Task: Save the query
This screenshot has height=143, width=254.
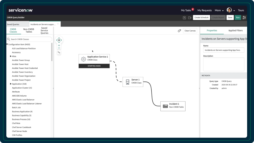Action: pos(230,17)
